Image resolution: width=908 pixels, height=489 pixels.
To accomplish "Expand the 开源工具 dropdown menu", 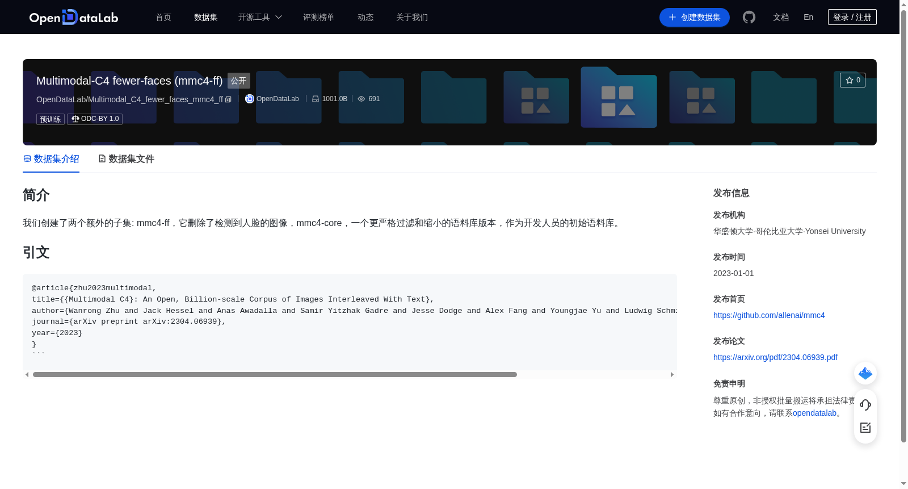I will 260,17.
